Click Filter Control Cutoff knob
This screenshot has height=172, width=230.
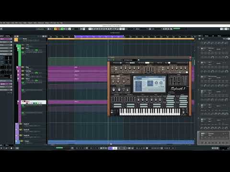click(x=114, y=90)
